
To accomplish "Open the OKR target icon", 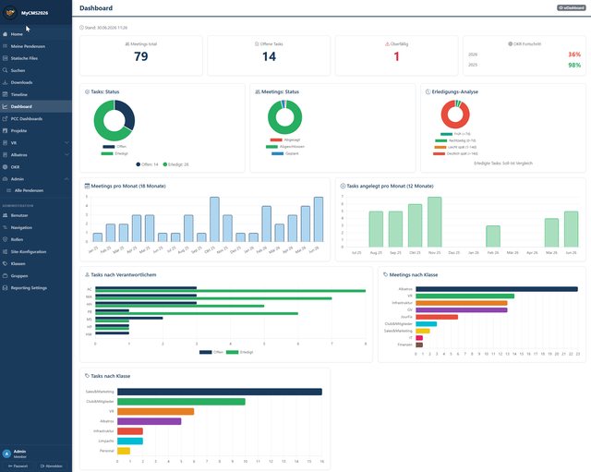I will coord(5,167).
